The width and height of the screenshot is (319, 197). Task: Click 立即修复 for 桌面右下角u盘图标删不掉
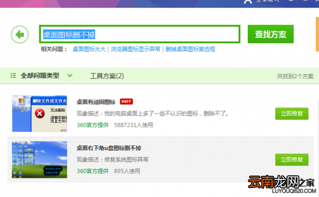(x=292, y=160)
